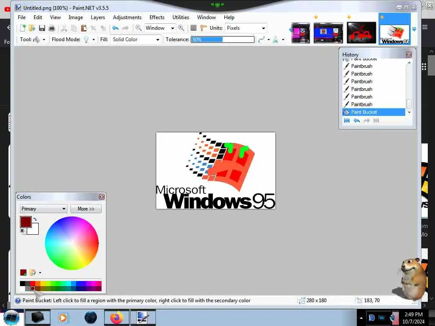
Task: Click the Deselect icon in toolbar
Action: click(x=103, y=28)
